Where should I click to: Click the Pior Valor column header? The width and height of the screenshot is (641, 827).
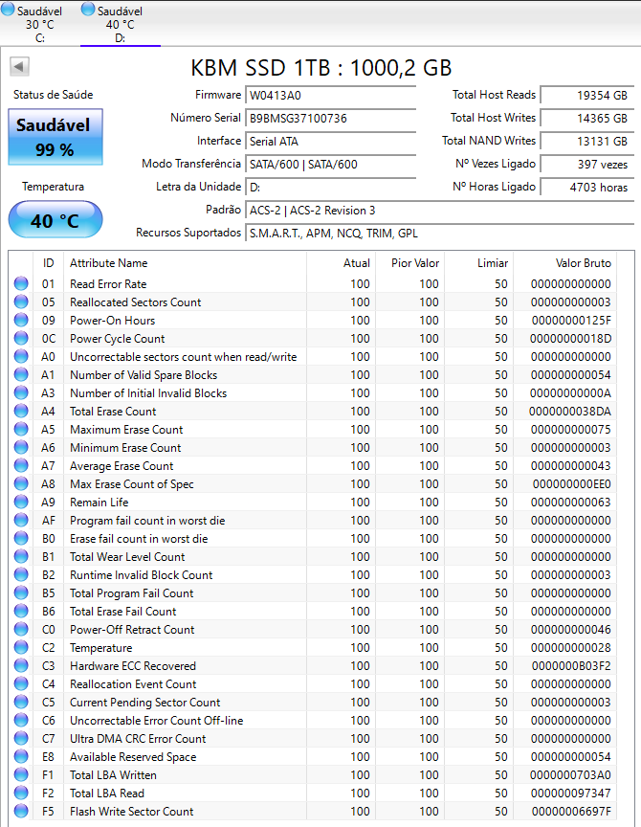click(x=409, y=263)
